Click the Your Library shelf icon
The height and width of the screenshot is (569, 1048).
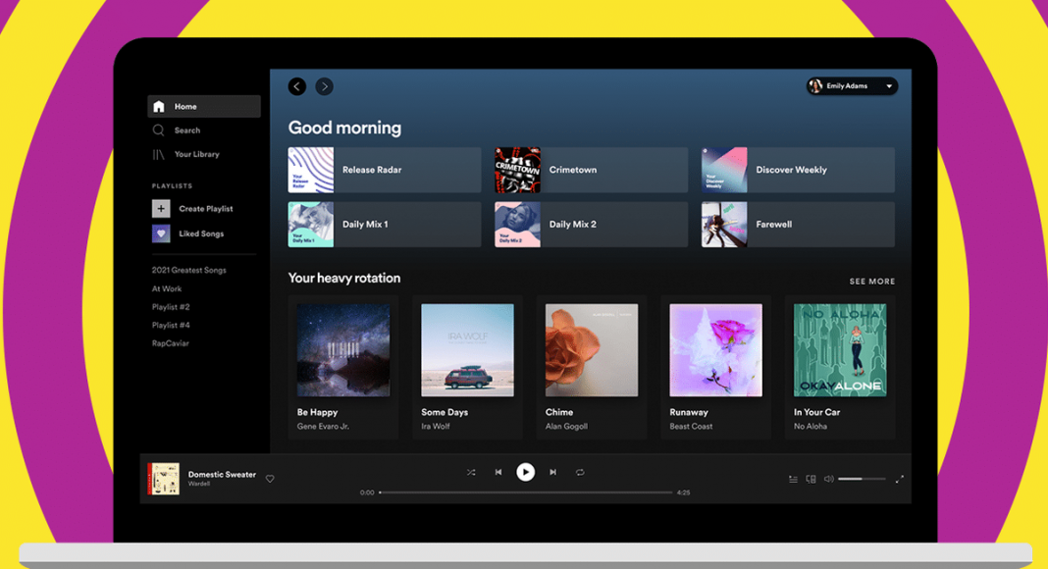(x=158, y=154)
